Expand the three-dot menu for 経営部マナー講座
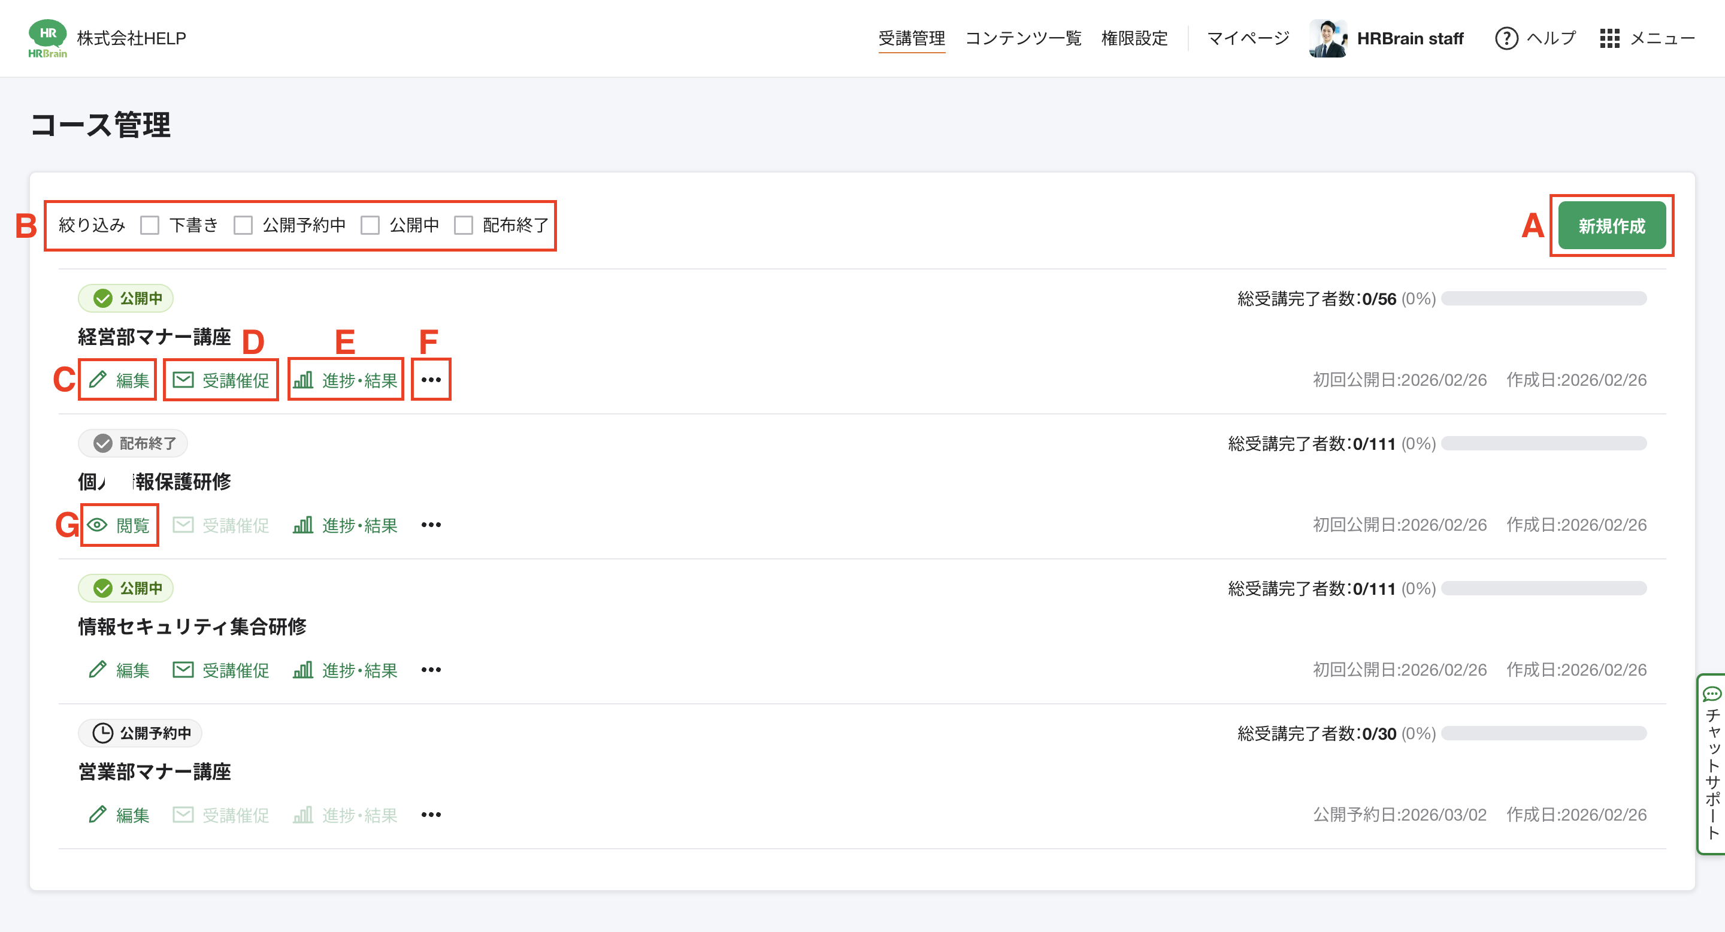Screen dimensions: 1725x932 tap(431, 380)
